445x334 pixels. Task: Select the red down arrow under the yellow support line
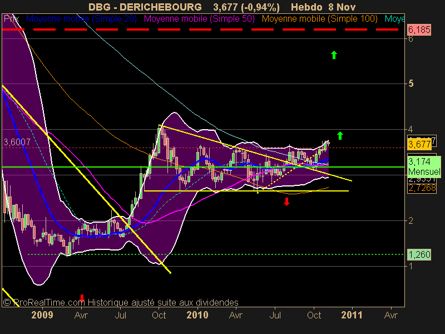click(x=286, y=202)
